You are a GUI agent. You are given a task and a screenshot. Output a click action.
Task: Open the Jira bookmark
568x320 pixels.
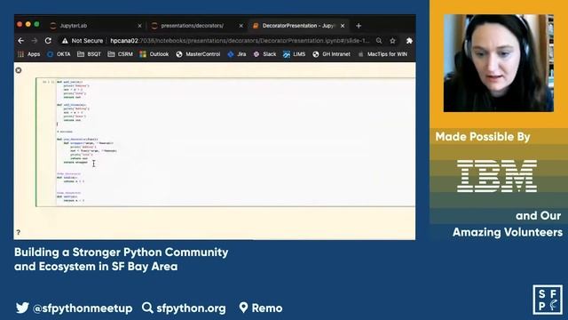coord(237,54)
